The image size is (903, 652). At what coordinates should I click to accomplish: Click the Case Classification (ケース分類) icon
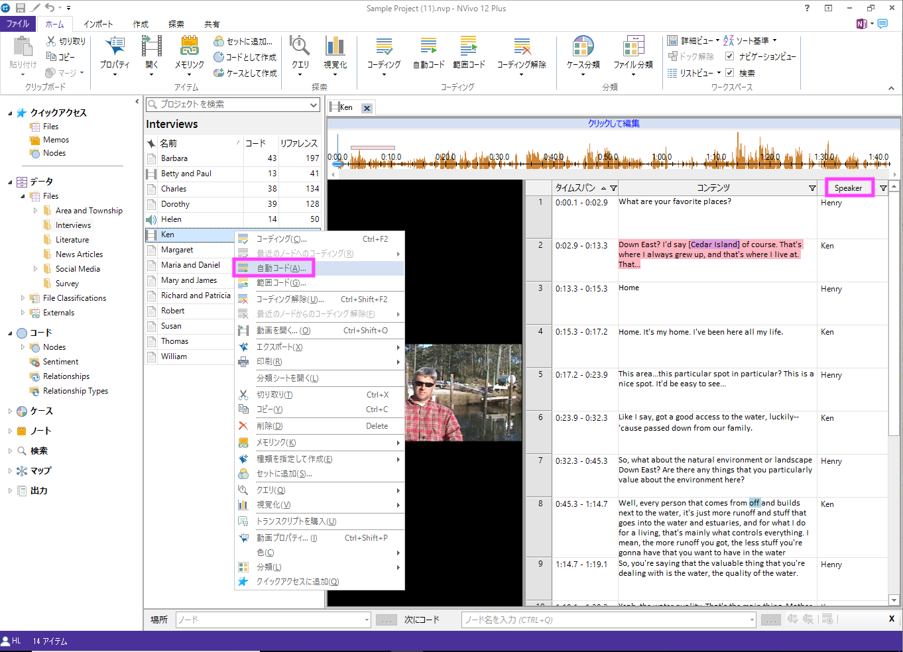click(583, 46)
